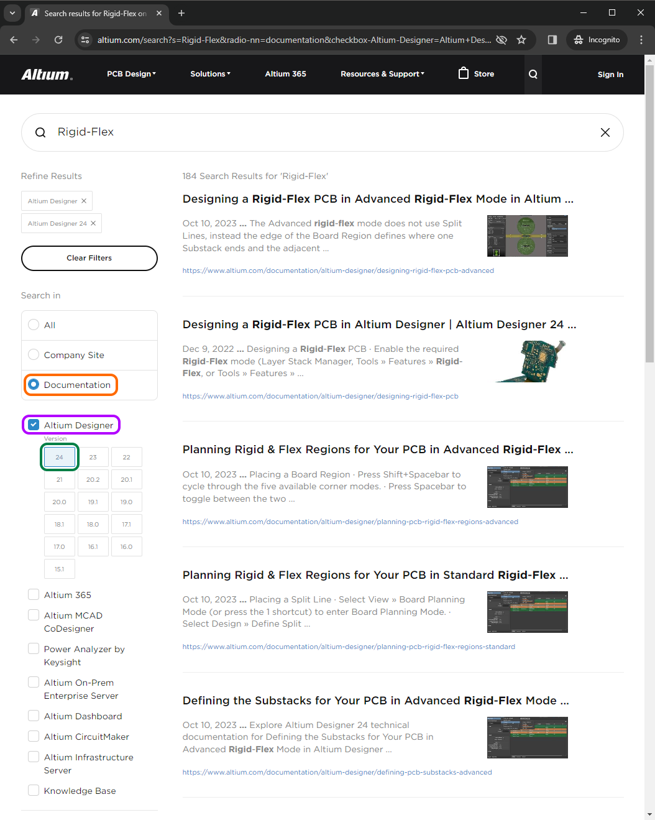Select version 19.0 filter
This screenshot has height=820, width=655.
127,502
